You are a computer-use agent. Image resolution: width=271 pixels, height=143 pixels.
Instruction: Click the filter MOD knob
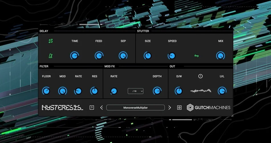[62, 91]
